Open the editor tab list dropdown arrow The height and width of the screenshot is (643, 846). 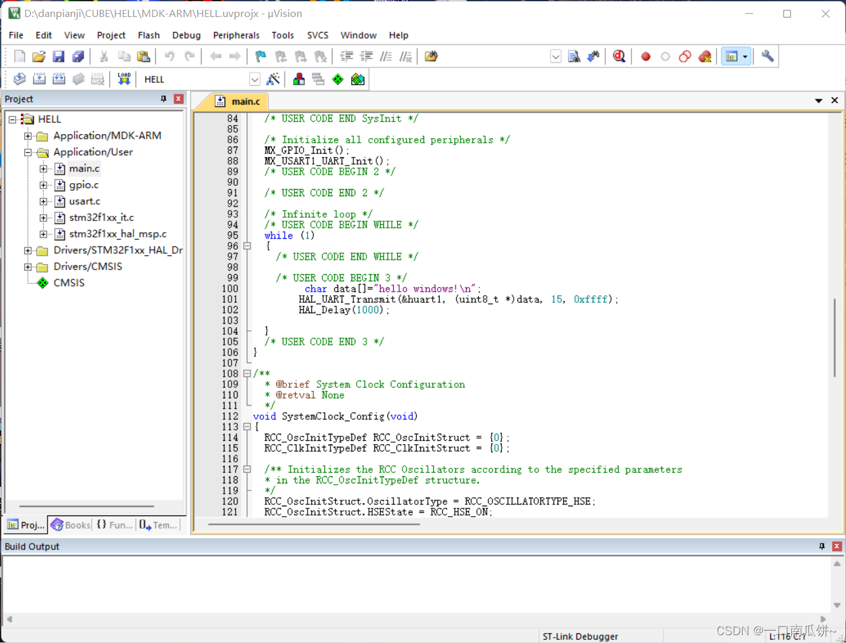click(x=819, y=101)
